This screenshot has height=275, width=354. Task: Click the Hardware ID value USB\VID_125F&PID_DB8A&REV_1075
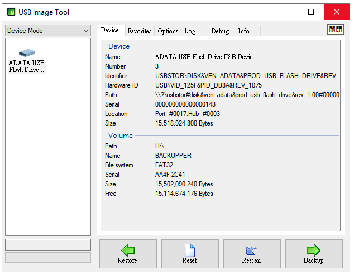pos(208,85)
